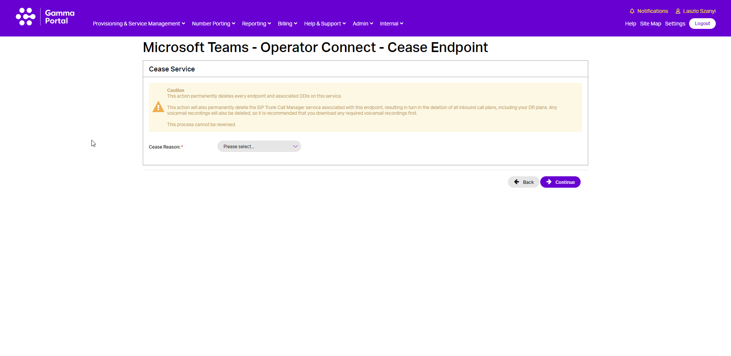This screenshot has width=731, height=356.
Task: Expand the Internal menu
Action: 391,24
